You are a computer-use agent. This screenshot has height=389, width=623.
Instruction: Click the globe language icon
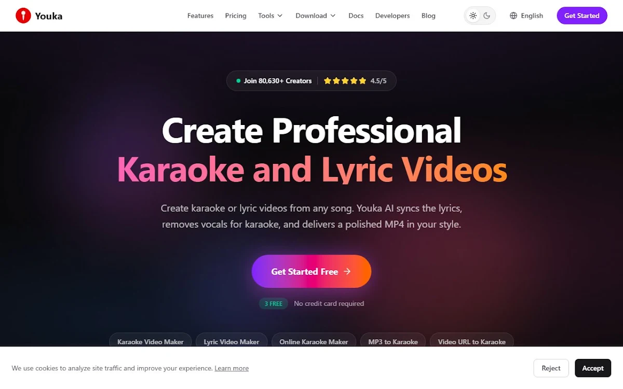513,16
